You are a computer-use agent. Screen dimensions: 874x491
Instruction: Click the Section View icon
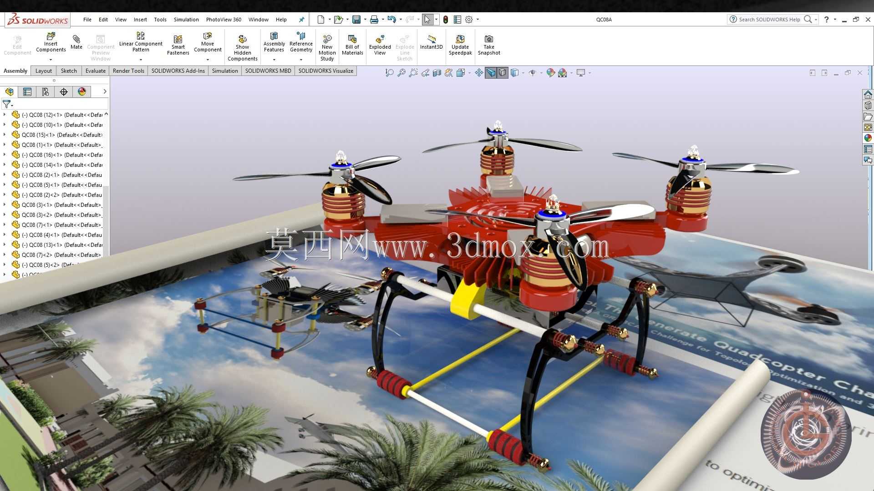coord(437,73)
